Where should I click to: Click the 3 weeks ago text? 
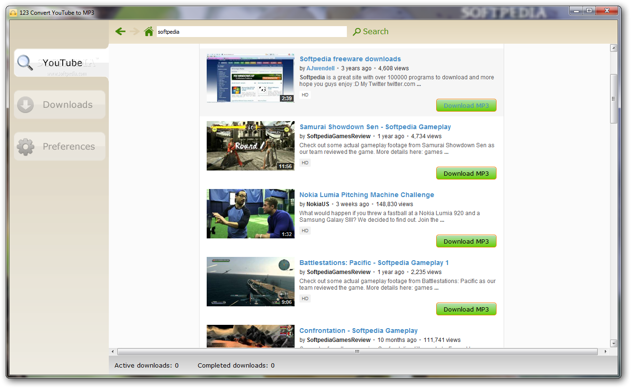(353, 204)
